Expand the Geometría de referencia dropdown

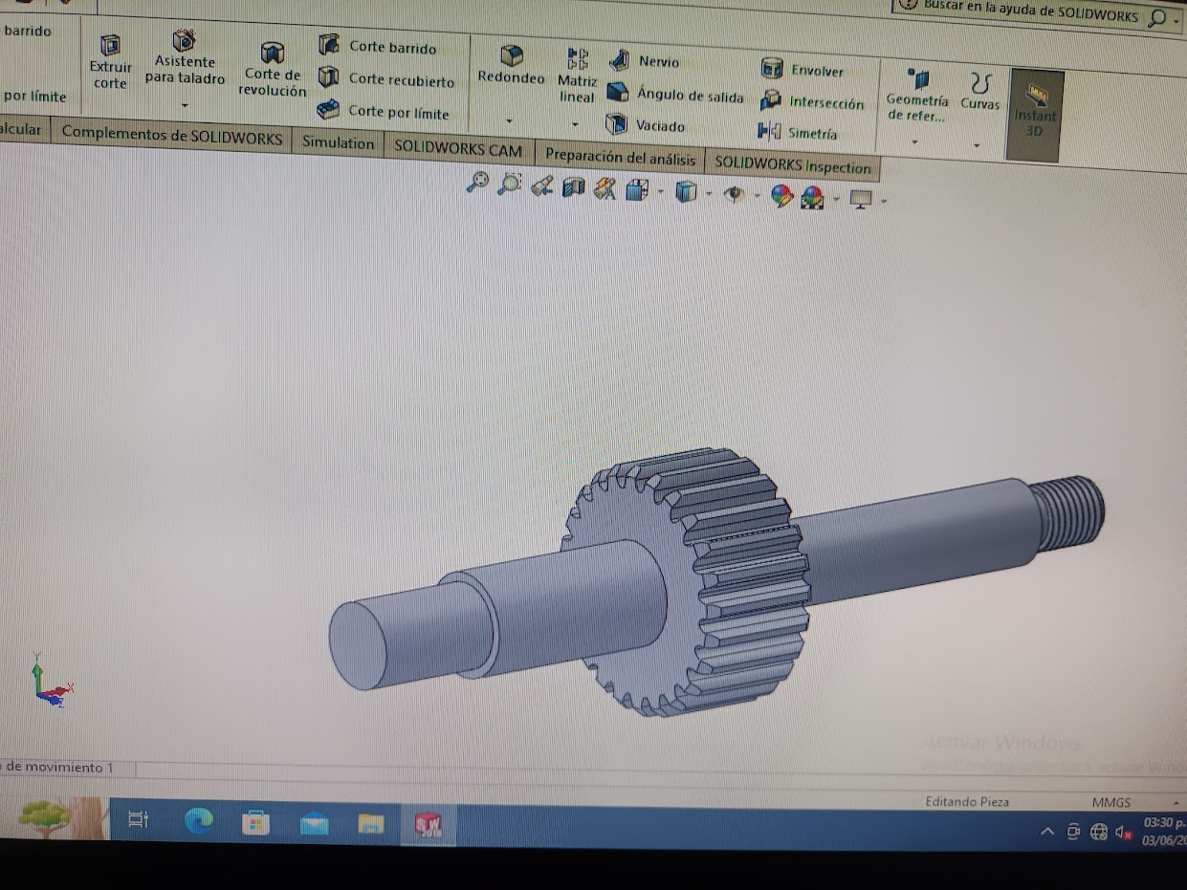tap(915, 141)
